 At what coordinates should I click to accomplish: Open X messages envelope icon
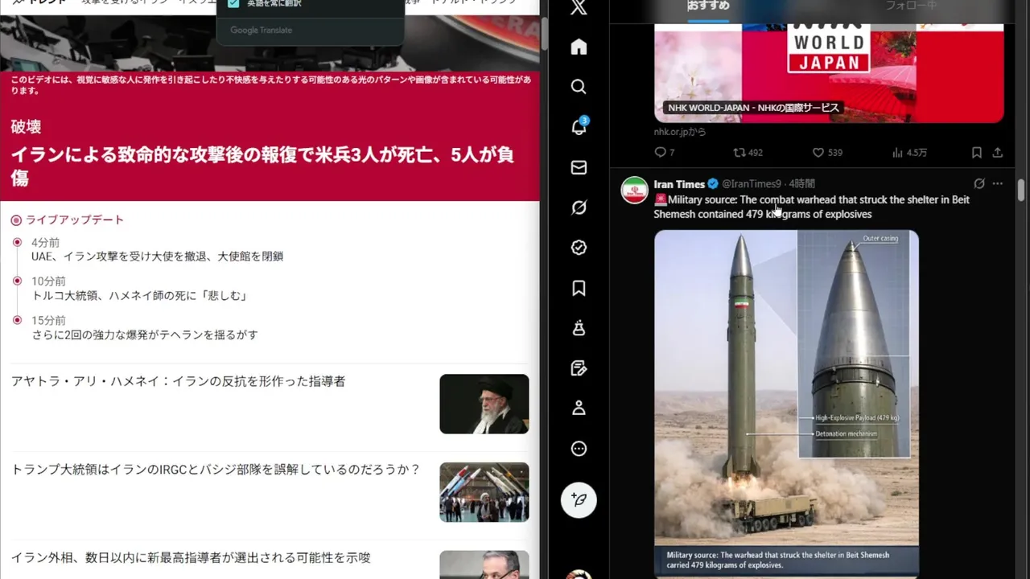(579, 167)
